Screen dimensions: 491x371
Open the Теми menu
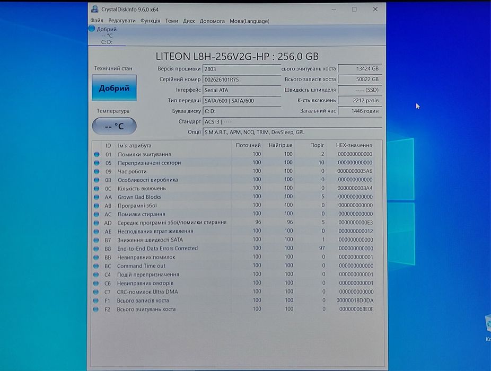pyautogui.click(x=172, y=21)
